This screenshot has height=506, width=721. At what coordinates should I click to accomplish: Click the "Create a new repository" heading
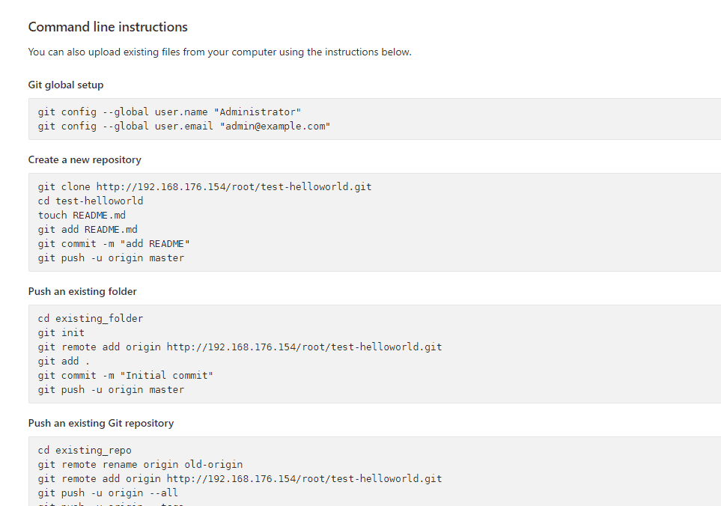[x=85, y=159]
